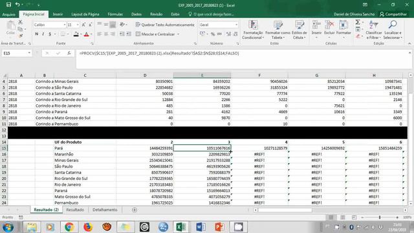Open the Name Box dropdown arrow

click(x=29, y=53)
